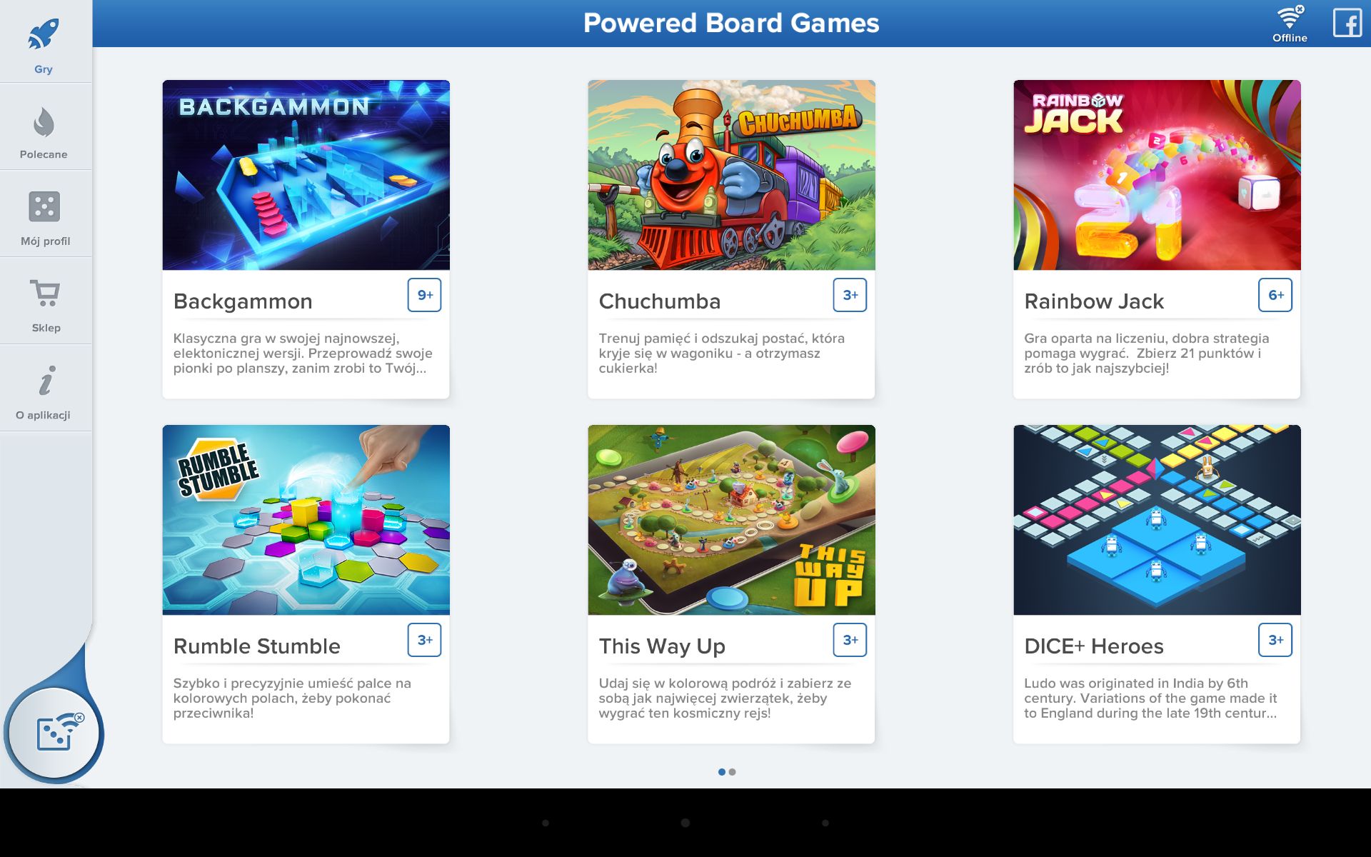Click the DICE+ Heroes title
This screenshot has width=1371, height=857.
click(1094, 646)
